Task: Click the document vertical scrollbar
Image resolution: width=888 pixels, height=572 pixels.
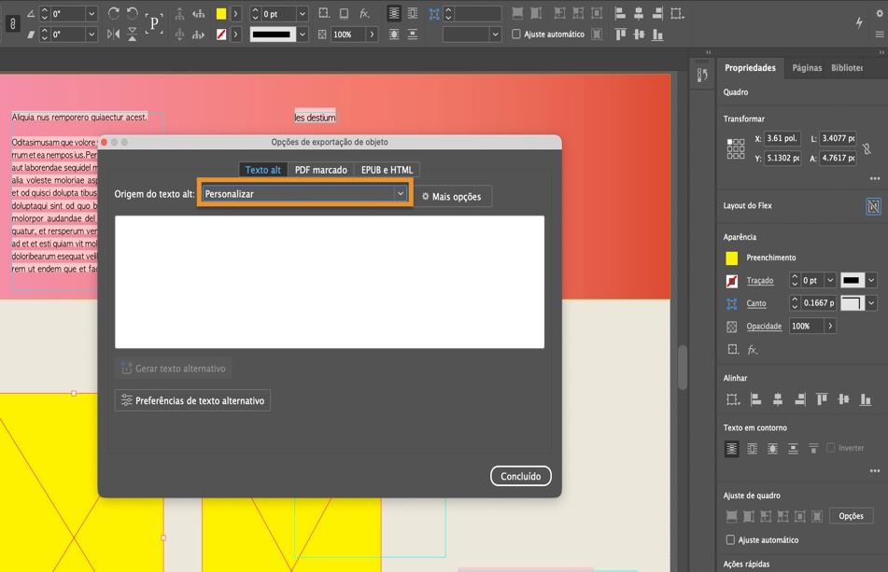Action: [683, 368]
